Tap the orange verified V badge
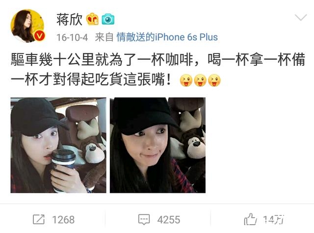The image size is (314, 233). click(39, 36)
